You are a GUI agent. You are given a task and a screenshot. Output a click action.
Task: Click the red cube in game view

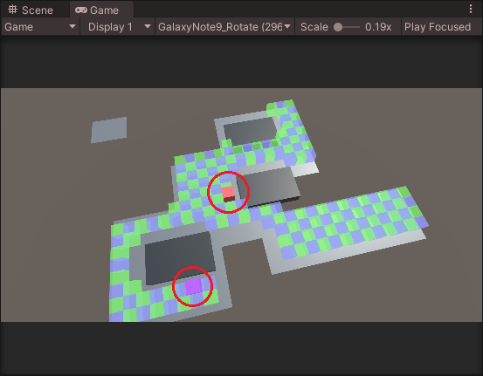click(x=228, y=194)
